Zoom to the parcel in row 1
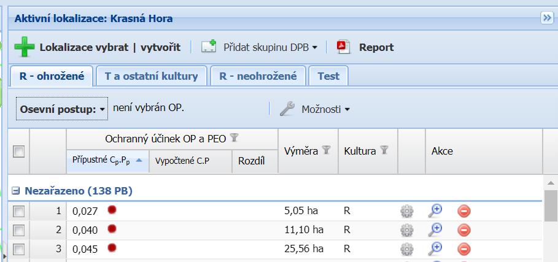 435,211
